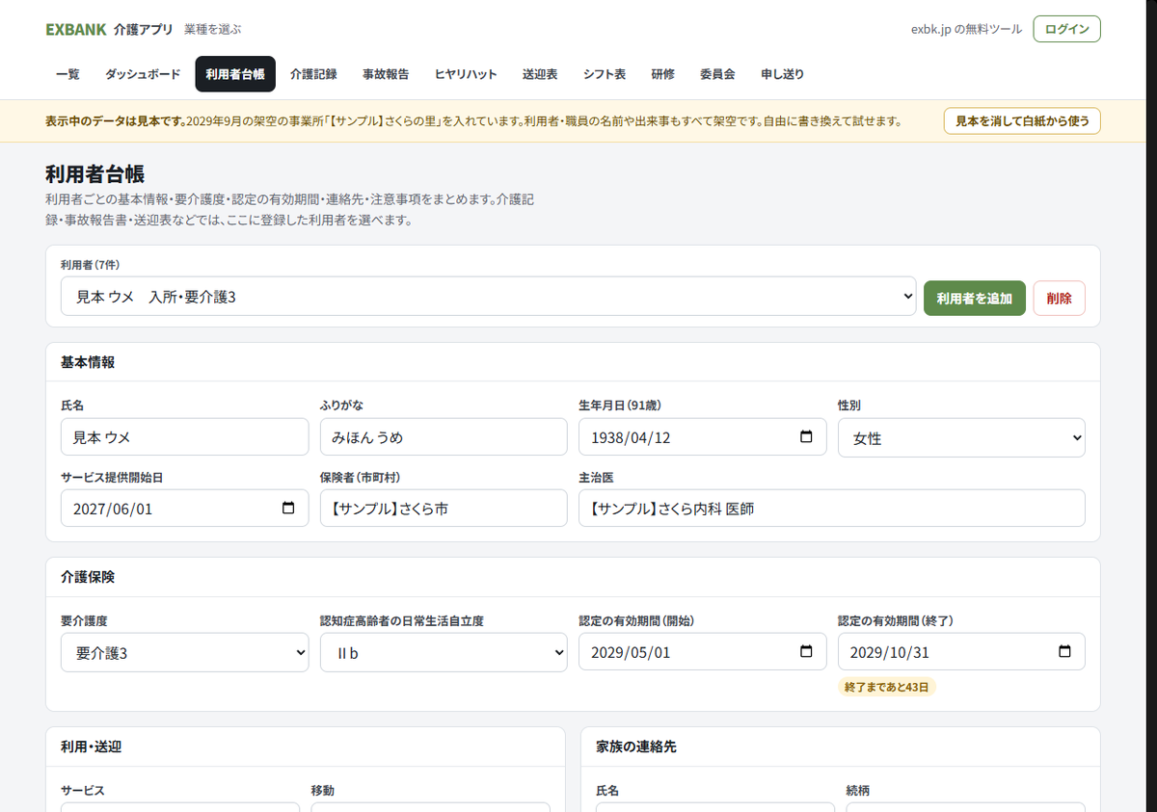Click the 家族の連絡先 section header
Image resolution: width=1157 pixels, height=812 pixels.
coord(636,747)
